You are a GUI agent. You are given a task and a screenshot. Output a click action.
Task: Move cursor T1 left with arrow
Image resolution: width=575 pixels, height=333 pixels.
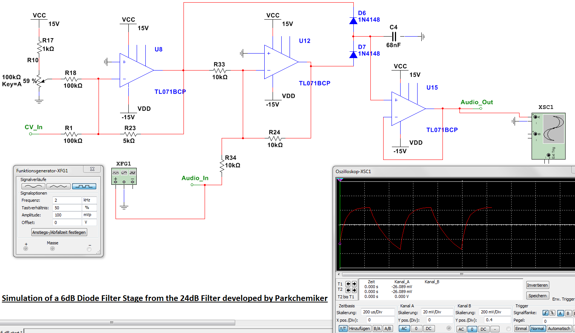coord(348,284)
